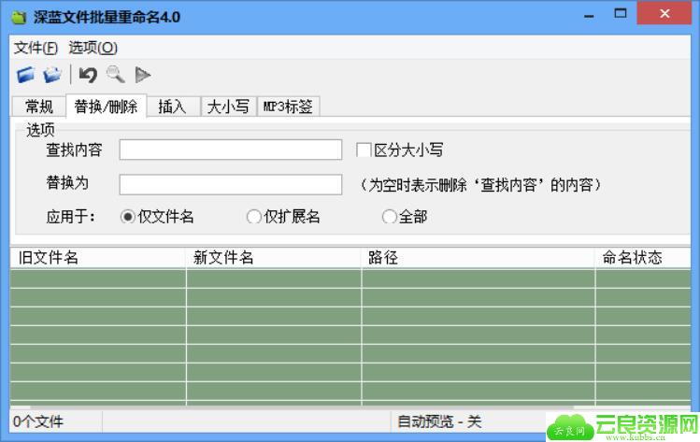Click the undo arrow toolbar icon

tap(88, 75)
